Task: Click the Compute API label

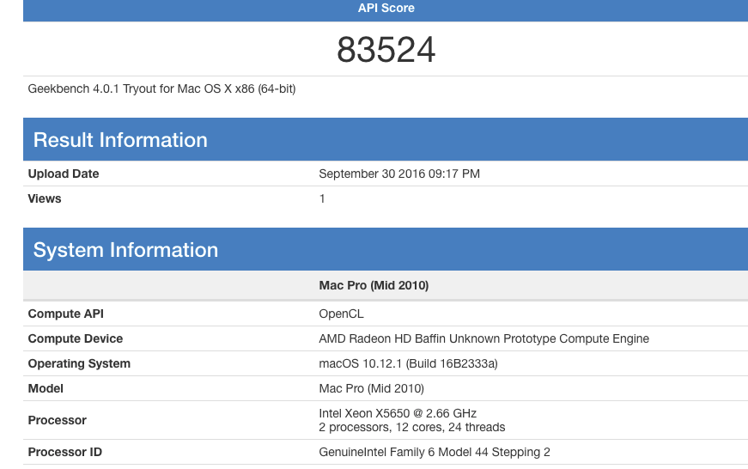Action: point(66,314)
